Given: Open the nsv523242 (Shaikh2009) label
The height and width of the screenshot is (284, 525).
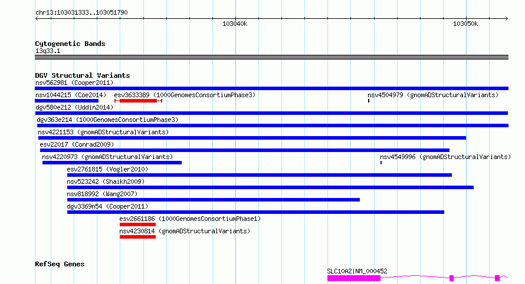Looking at the screenshot, I should (106, 181).
